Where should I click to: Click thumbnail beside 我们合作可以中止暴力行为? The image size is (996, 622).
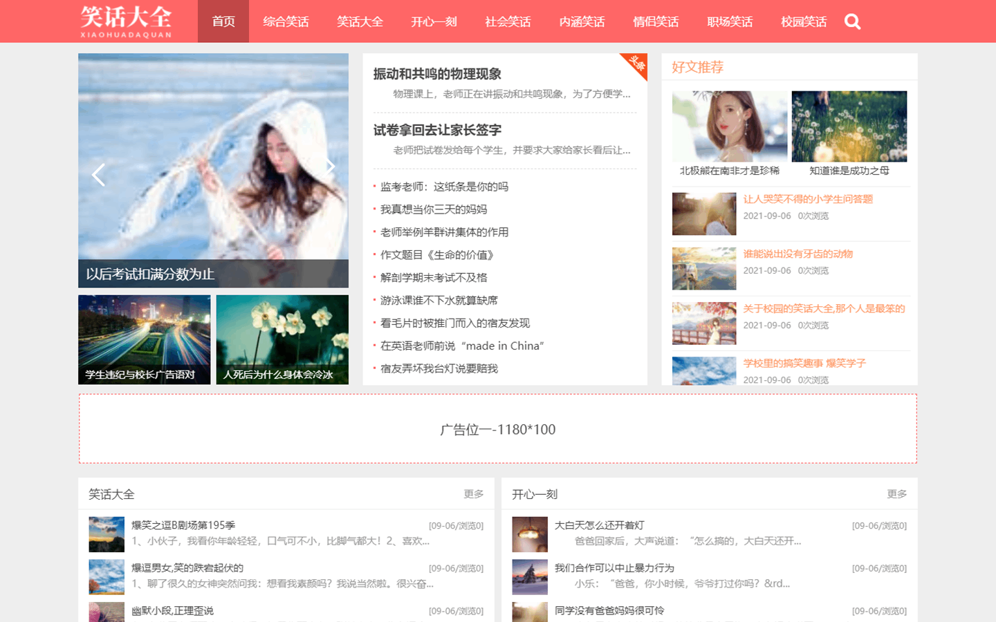pos(530,577)
